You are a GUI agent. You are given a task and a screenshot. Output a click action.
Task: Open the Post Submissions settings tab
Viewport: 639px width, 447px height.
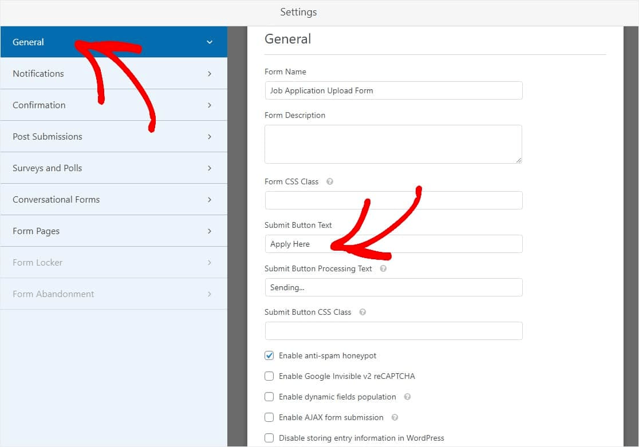tap(113, 136)
